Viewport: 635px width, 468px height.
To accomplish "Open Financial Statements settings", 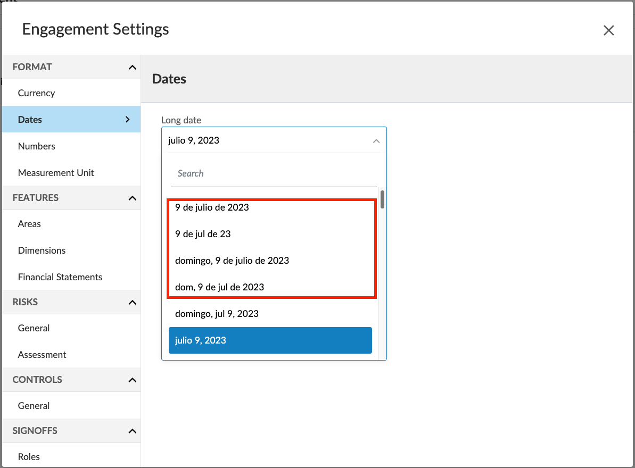I will (71, 277).
